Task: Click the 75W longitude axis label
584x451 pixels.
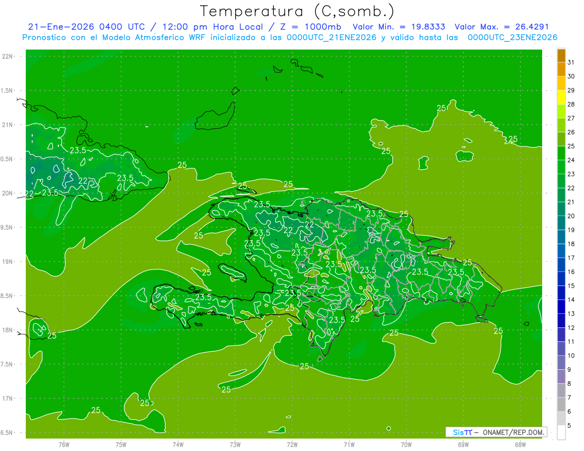Action: click(x=121, y=444)
